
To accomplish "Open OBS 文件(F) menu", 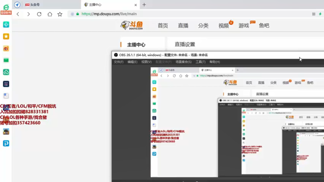I will (119, 62).
